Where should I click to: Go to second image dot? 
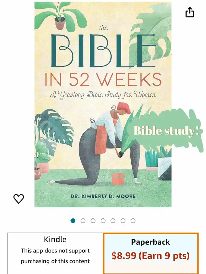(83, 221)
